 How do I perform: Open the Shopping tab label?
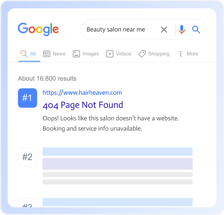(159, 54)
